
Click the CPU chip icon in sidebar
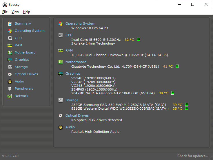click(10, 38)
